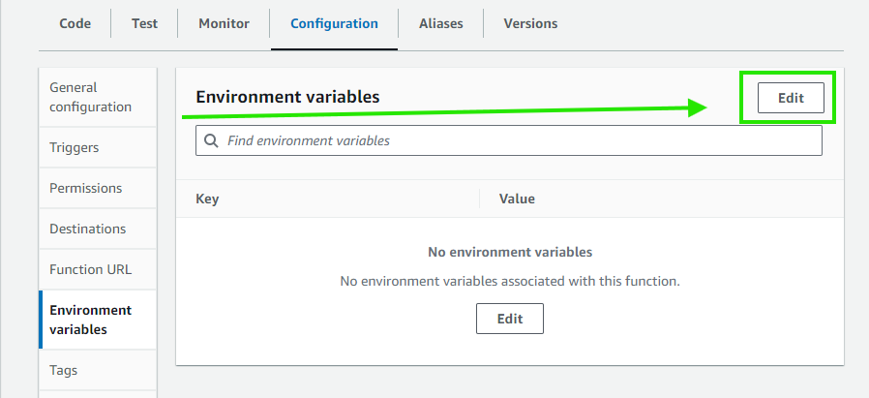The image size is (869, 398).
Task: Go to Destinations in the sidebar
Action: click(88, 229)
